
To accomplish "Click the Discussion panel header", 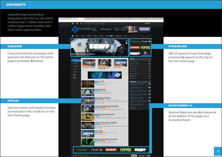I will point(140,82).
